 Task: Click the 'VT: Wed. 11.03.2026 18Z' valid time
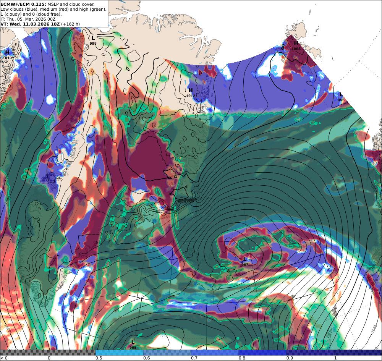pos(30,24)
